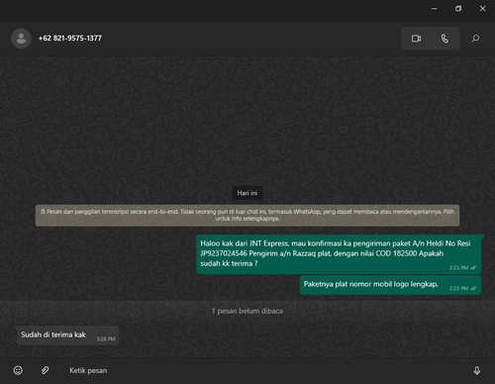Click the contact number +62 821-9575-1377
This screenshot has height=384, width=495.
[x=70, y=39]
